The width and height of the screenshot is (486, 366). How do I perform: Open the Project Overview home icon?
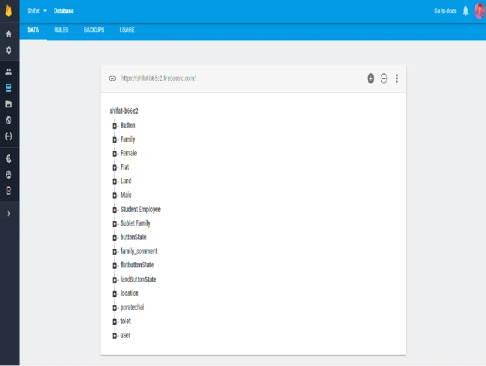point(8,34)
